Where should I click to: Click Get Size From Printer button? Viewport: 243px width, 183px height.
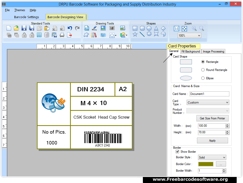pos(212,118)
